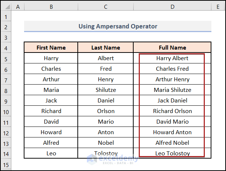
Task: Select the 'First Name' header cell
Action: point(51,48)
